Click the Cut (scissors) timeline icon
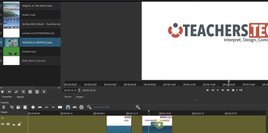This screenshot has height=133, width=268. tap(12, 107)
